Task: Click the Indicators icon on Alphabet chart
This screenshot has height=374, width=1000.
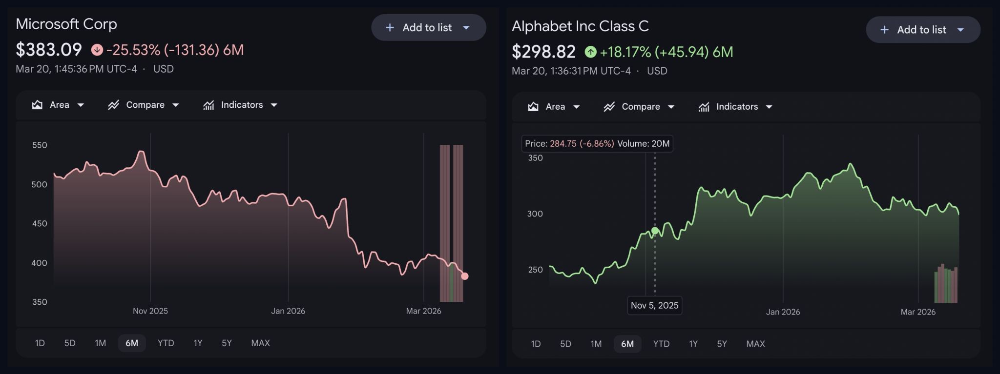Action: click(704, 107)
